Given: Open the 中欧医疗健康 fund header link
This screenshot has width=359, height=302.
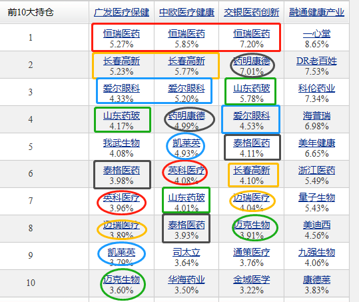Looking at the screenshot, I should pos(186,13).
